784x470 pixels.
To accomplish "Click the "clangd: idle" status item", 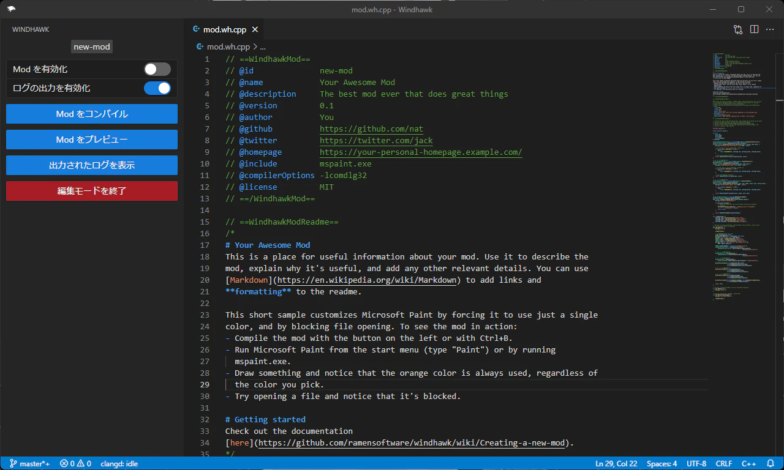I will click(x=119, y=463).
